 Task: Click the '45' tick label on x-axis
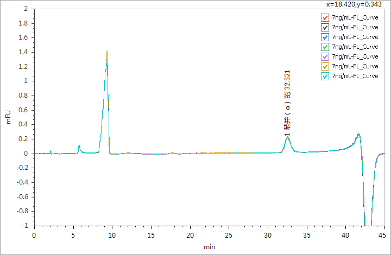click(x=382, y=235)
